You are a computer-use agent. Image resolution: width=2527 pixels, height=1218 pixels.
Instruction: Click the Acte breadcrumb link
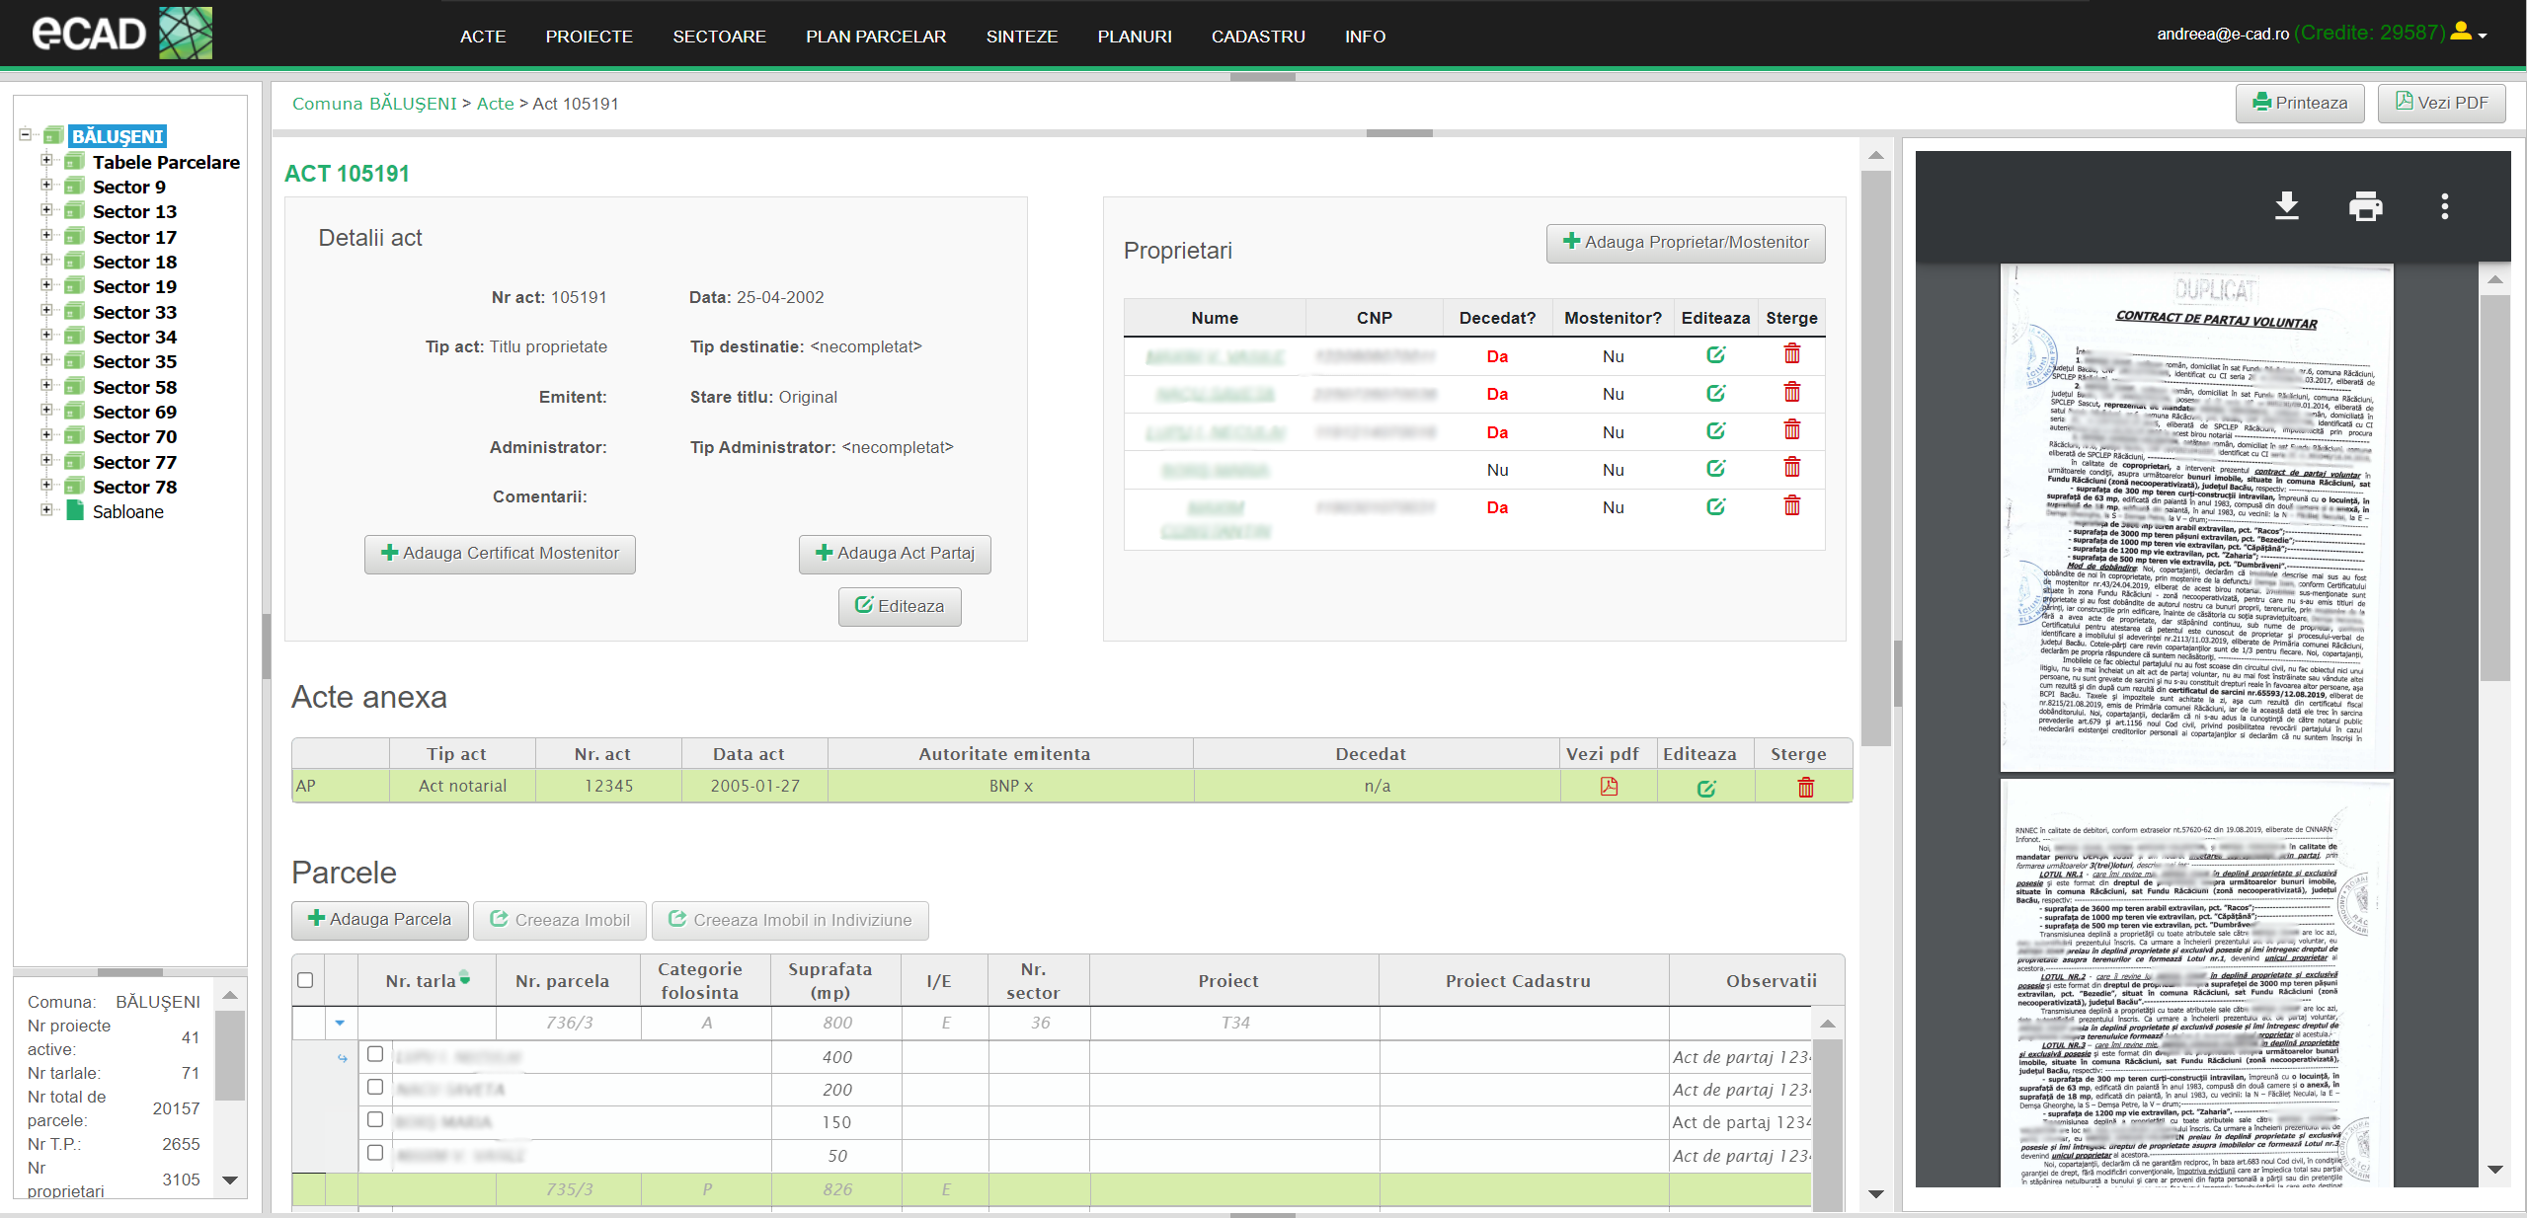(x=495, y=104)
